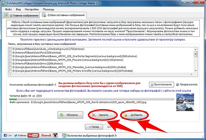206x140 pixels.
Task: Check the _006_Flowers folder checkbox
Action: pyautogui.click(x=10, y=60)
